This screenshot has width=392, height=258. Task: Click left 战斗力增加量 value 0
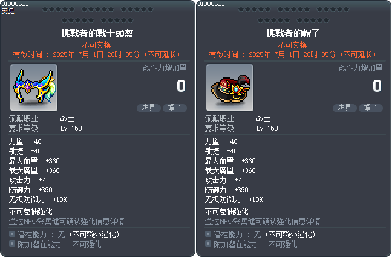click(181, 86)
